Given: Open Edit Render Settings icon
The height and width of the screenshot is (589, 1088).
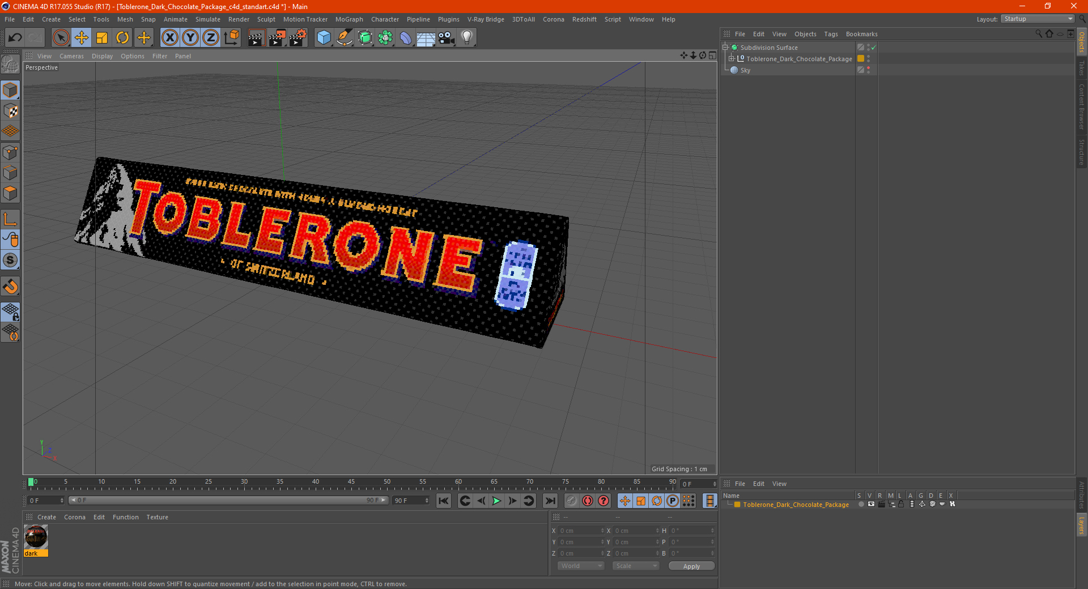Looking at the screenshot, I should tap(297, 38).
